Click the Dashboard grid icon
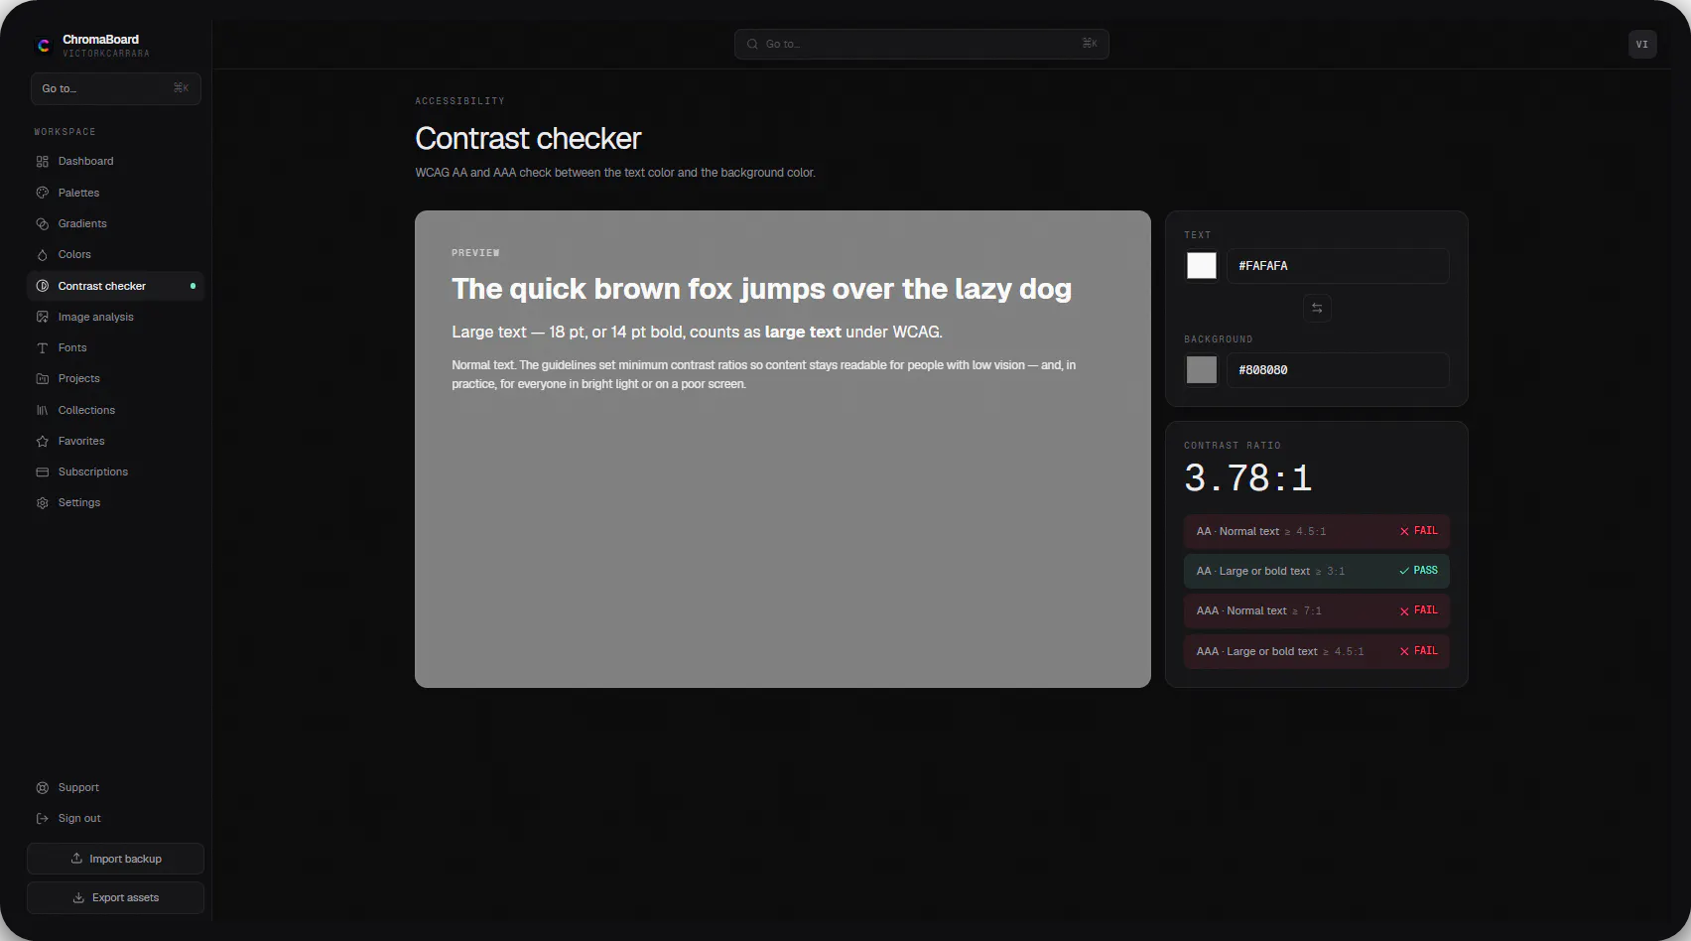This screenshot has width=1691, height=941. coord(42,162)
